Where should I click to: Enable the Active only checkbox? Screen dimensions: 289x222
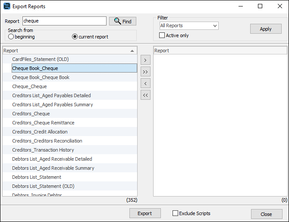click(x=162, y=35)
